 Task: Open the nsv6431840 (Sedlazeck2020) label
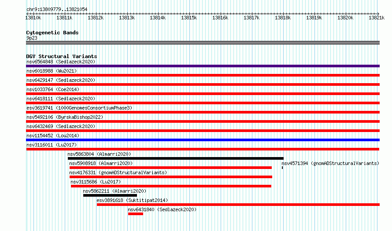(x=162, y=209)
